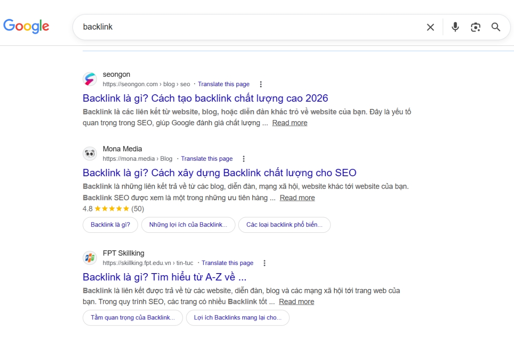Focus the search field containing backlink
514x343 pixels.
249,27
